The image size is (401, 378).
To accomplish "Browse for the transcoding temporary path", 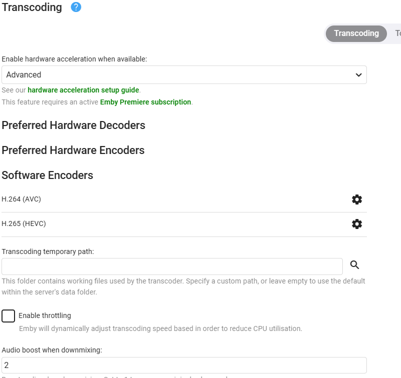I will coord(354,265).
